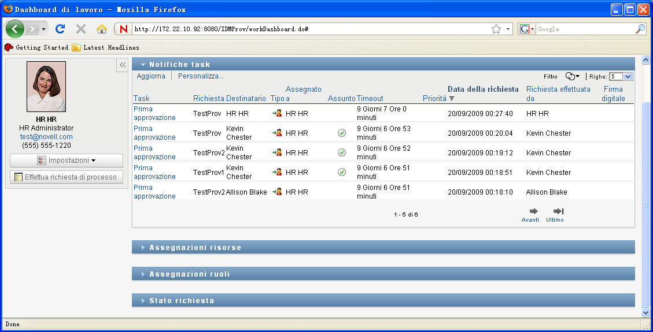The image size is (653, 332).
Task: Select the 20/09/2009 00:27:40 date cell
Action: pos(480,113)
